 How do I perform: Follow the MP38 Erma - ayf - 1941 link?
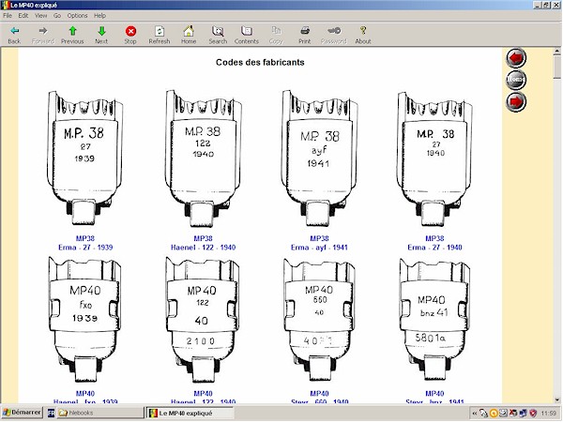(x=319, y=243)
